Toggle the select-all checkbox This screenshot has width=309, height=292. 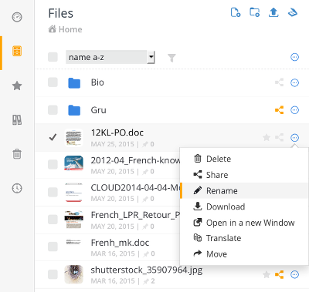[53, 57]
